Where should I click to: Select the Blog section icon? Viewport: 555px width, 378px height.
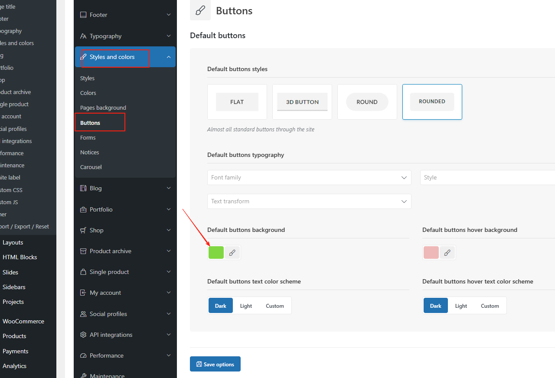pyautogui.click(x=83, y=188)
